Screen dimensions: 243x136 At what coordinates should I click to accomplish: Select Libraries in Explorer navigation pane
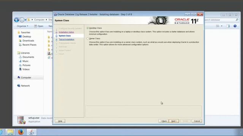click(25, 53)
